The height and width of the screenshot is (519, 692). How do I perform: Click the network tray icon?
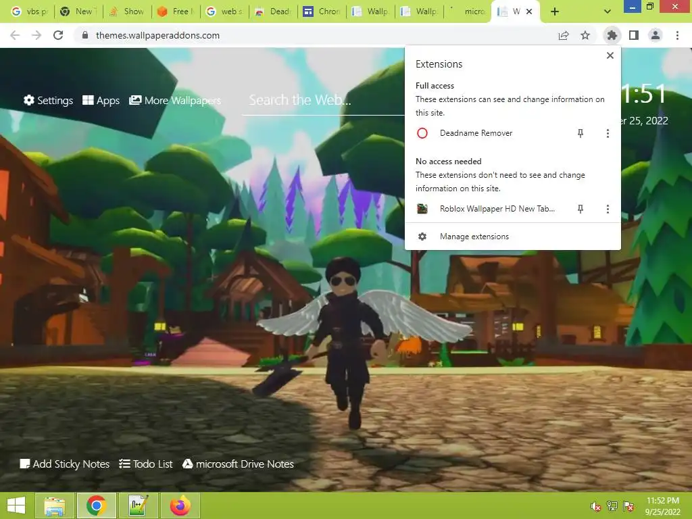tap(612, 506)
